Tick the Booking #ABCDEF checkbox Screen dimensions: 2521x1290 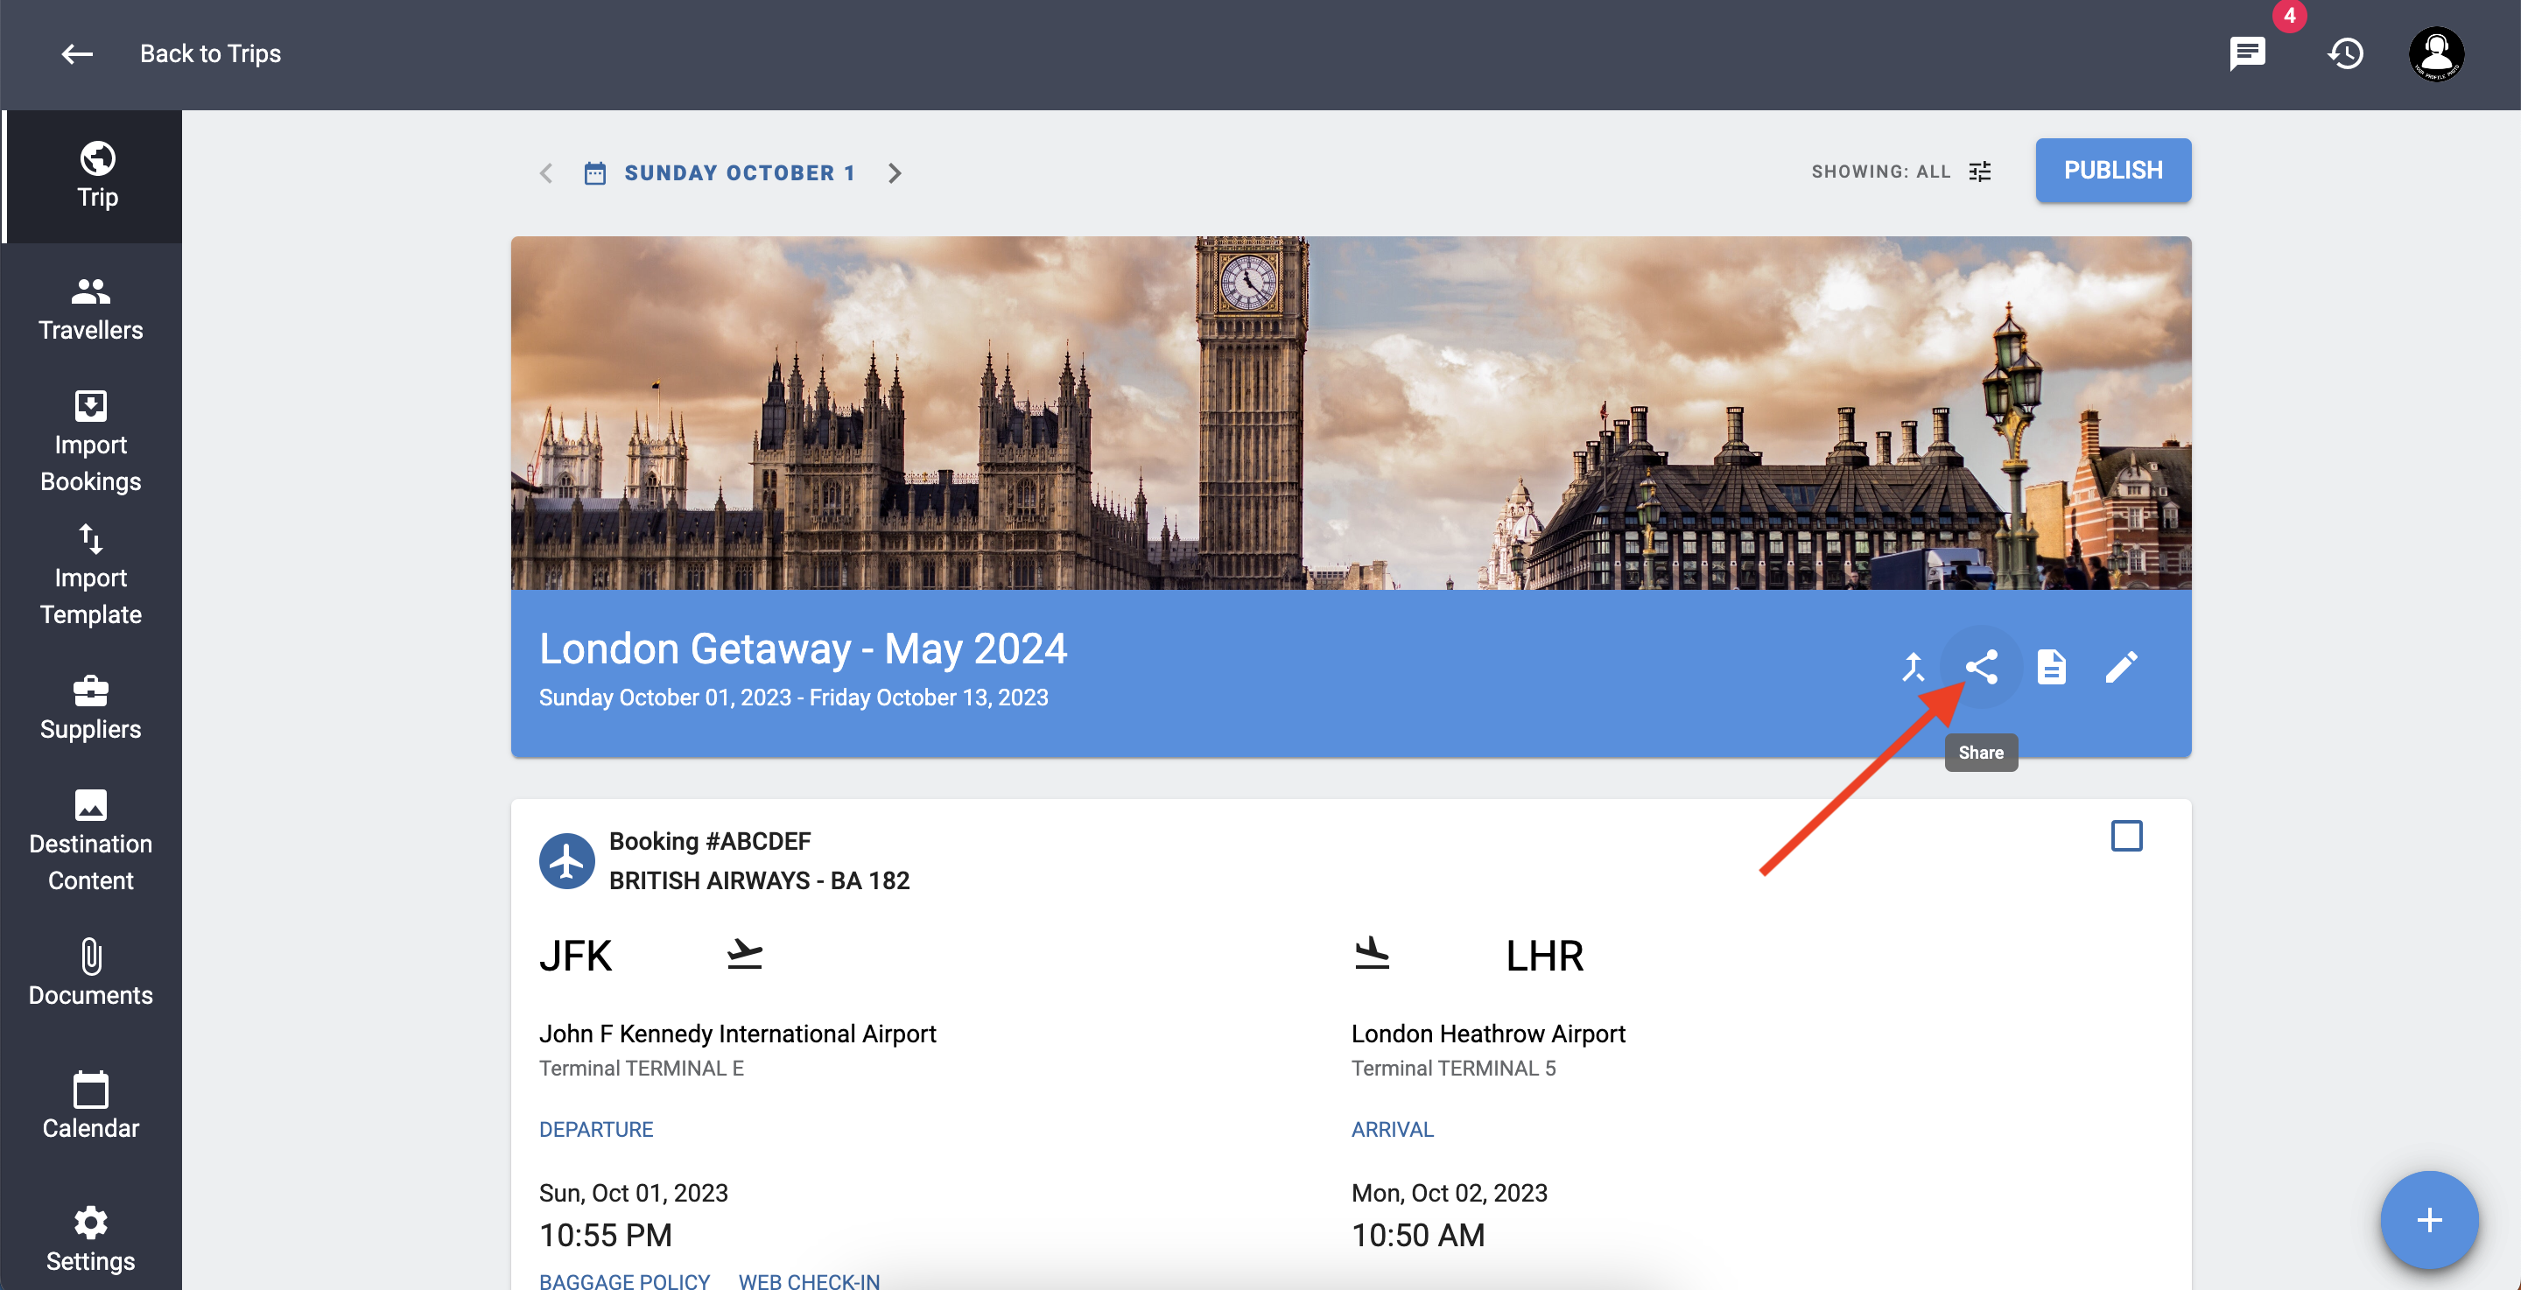click(2126, 836)
